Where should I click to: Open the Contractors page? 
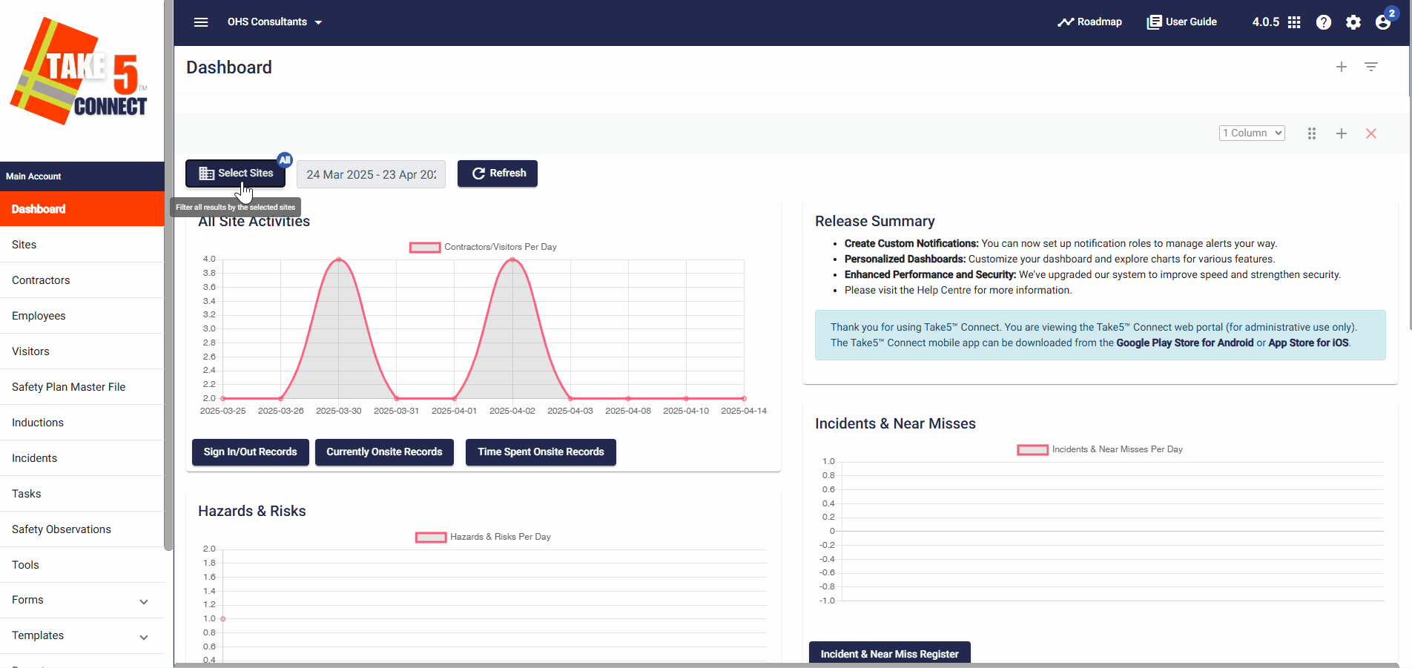(x=82, y=280)
